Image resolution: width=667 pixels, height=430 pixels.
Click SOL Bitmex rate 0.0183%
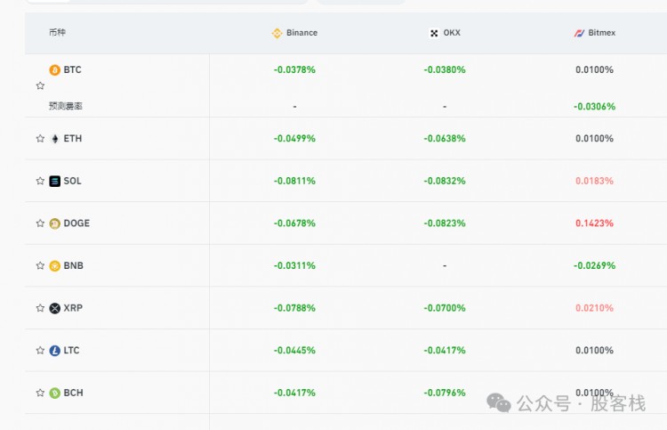click(594, 181)
